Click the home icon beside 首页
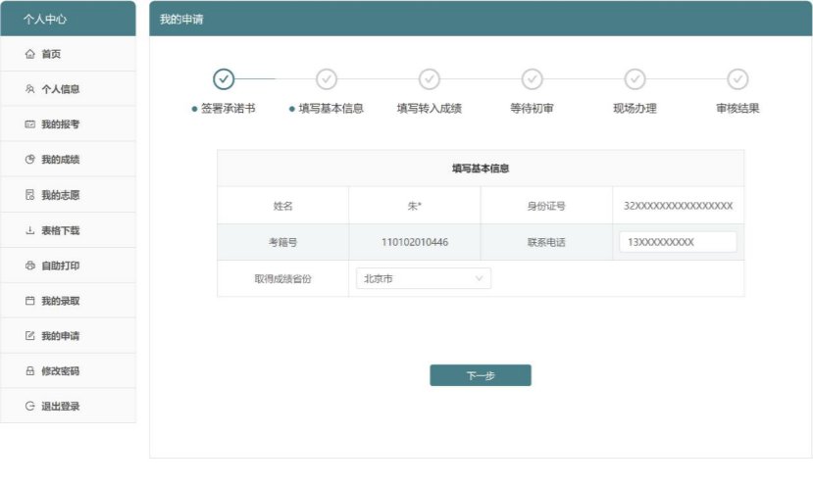This screenshot has width=813, height=486. [29, 54]
